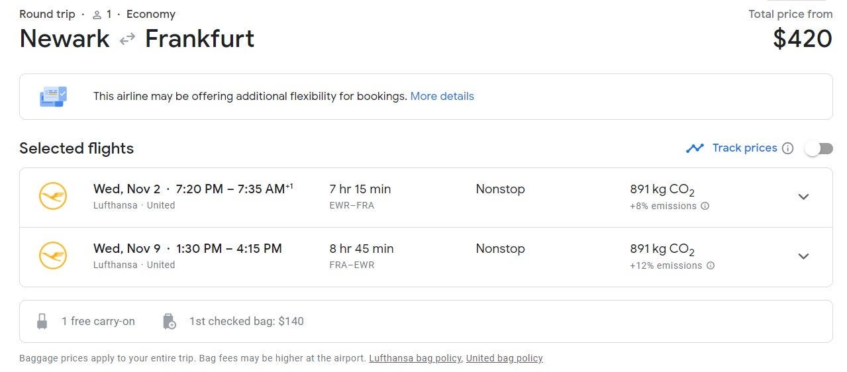
Task: Click the checked bag icon
Action: 170,322
